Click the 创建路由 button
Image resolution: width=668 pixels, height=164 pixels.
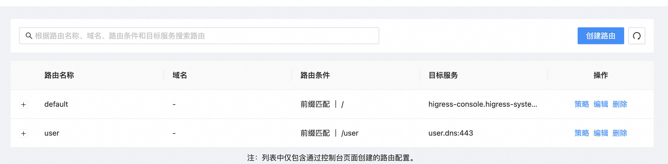(600, 36)
